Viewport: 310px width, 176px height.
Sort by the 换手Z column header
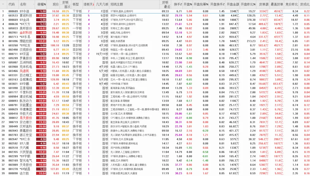point(178,4)
